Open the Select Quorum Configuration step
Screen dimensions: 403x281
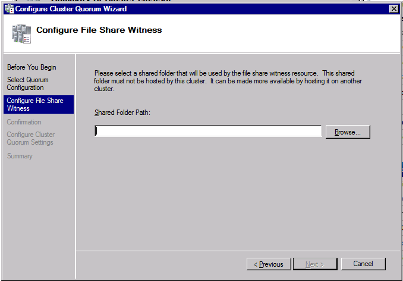click(28, 83)
